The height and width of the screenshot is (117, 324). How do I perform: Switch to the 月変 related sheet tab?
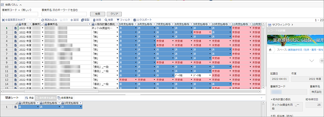pos(29,98)
